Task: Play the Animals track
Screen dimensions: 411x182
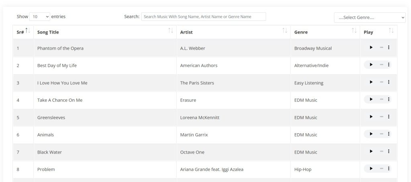Action: coord(371,134)
